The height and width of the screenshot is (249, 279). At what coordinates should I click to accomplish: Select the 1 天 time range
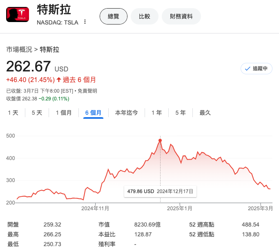tap(13, 113)
